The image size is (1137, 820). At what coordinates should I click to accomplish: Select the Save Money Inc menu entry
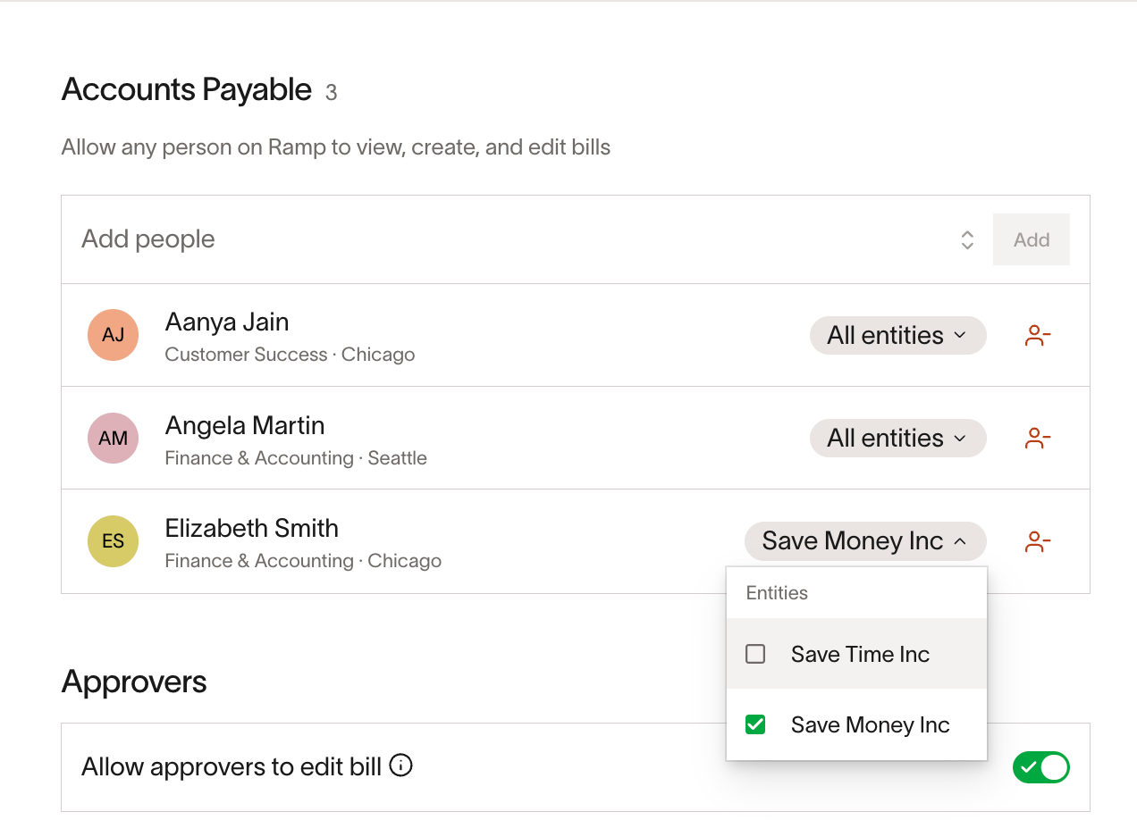point(856,724)
